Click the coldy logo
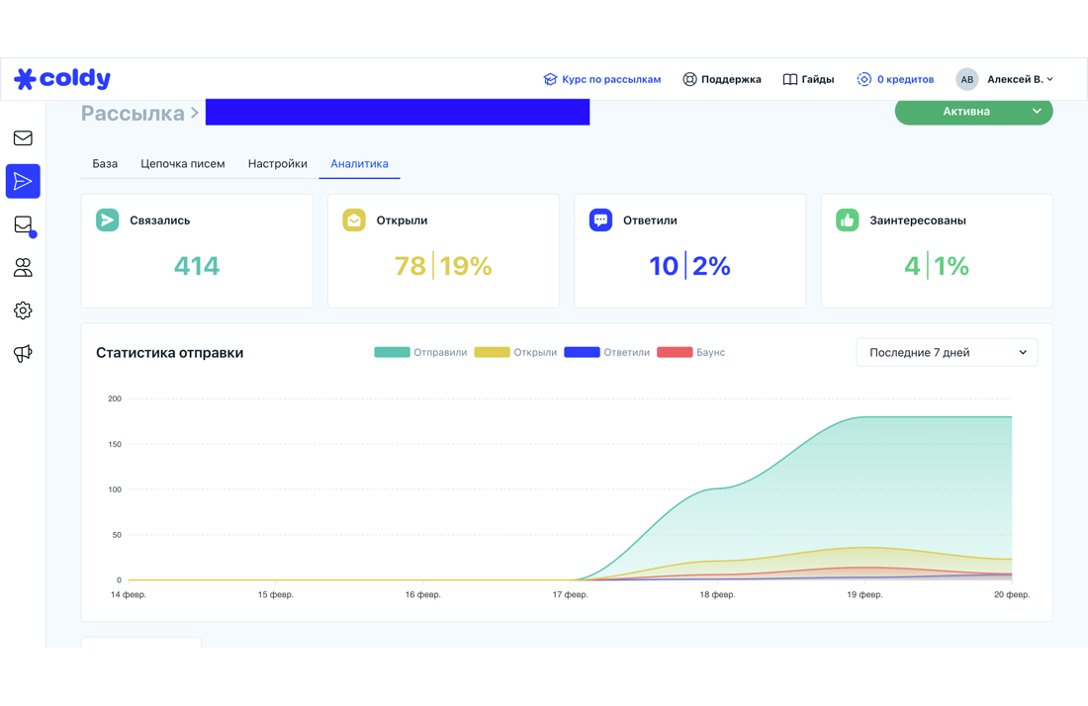 click(62, 79)
